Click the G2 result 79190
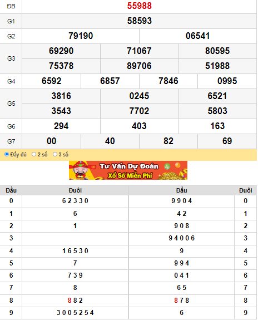This screenshot has height=320, width=258. click(81, 36)
